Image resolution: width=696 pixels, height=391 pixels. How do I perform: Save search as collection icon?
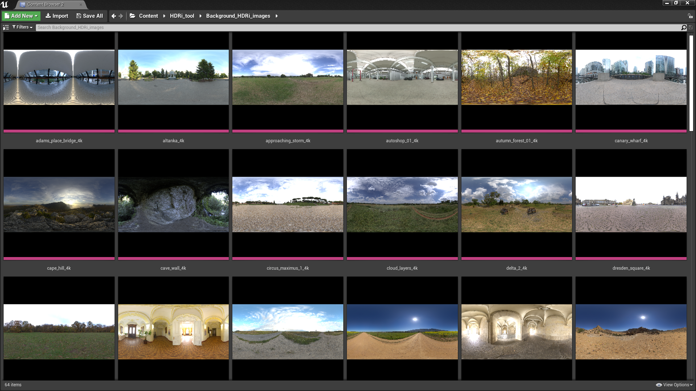click(691, 28)
